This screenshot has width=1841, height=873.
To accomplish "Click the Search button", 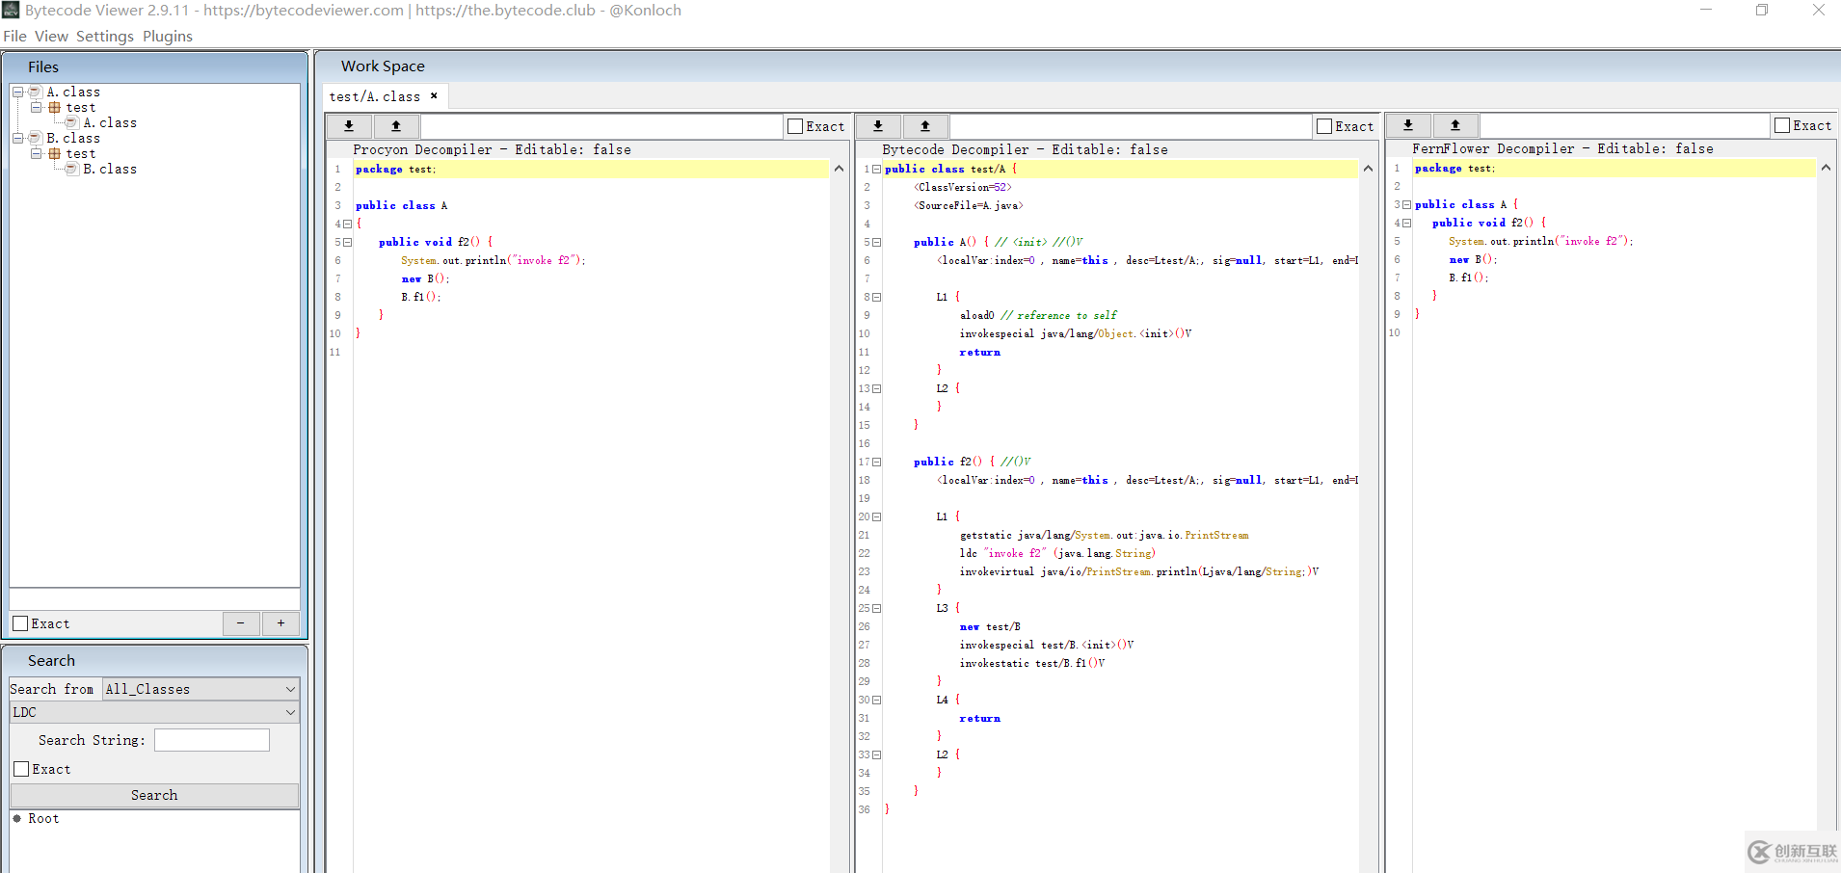I will click(154, 795).
